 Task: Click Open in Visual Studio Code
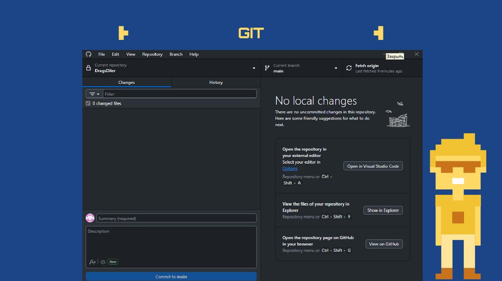click(373, 166)
